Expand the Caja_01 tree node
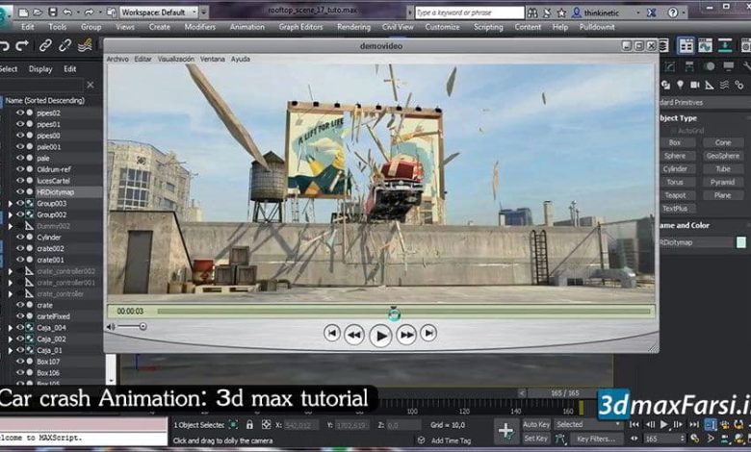This screenshot has width=751, height=452. click(10, 350)
